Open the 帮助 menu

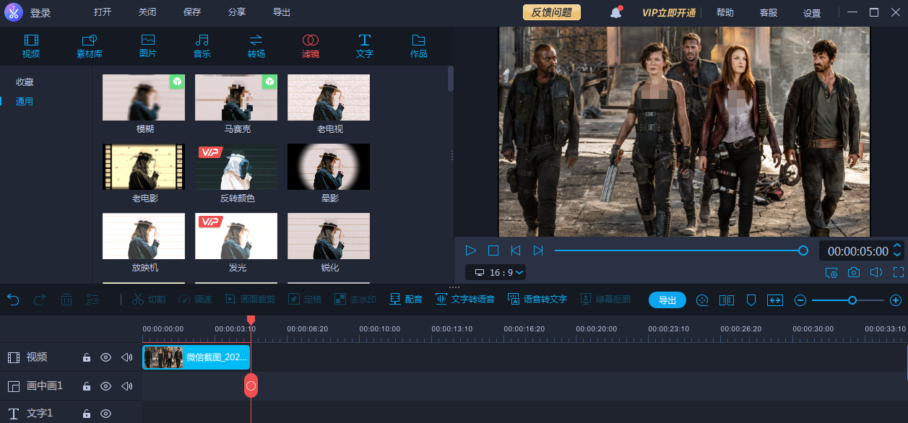pyautogui.click(x=725, y=13)
